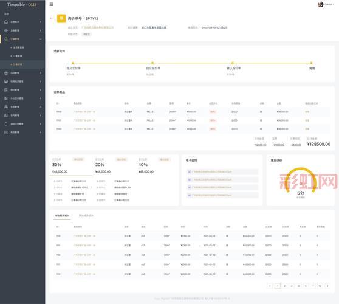Click the monitor icon in sidebar

click(6, 81)
